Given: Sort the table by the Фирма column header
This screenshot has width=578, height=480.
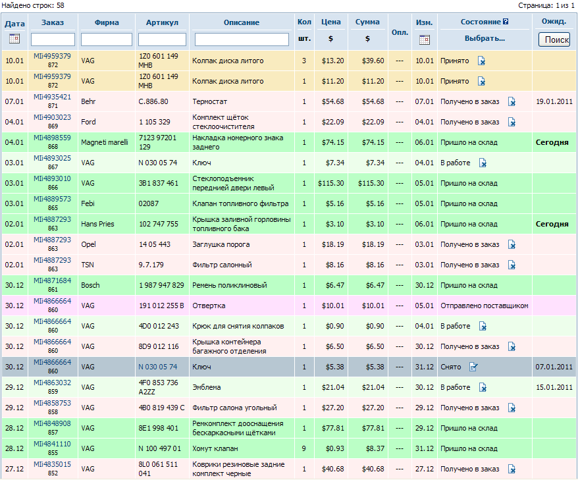Looking at the screenshot, I should pos(107,22).
